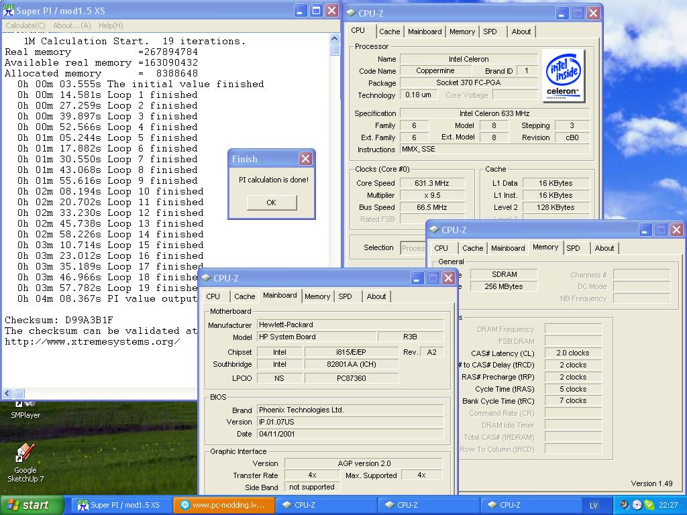
Task: Open the Windows start menu
Action: tap(32, 505)
